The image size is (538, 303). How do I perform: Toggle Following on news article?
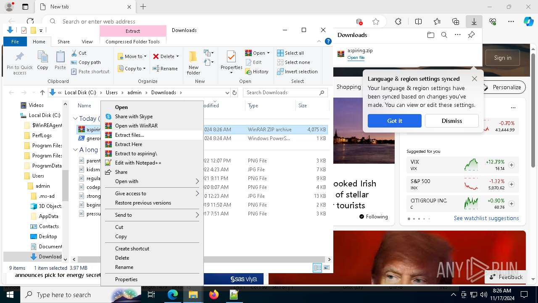coord(373,217)
